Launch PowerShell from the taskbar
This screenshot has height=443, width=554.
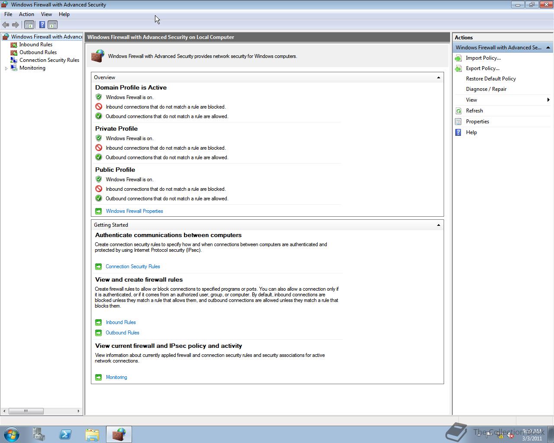coord(65,434)
